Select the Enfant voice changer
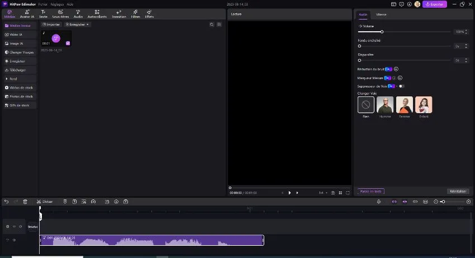475x258 pixels. (x=424, y=105)
